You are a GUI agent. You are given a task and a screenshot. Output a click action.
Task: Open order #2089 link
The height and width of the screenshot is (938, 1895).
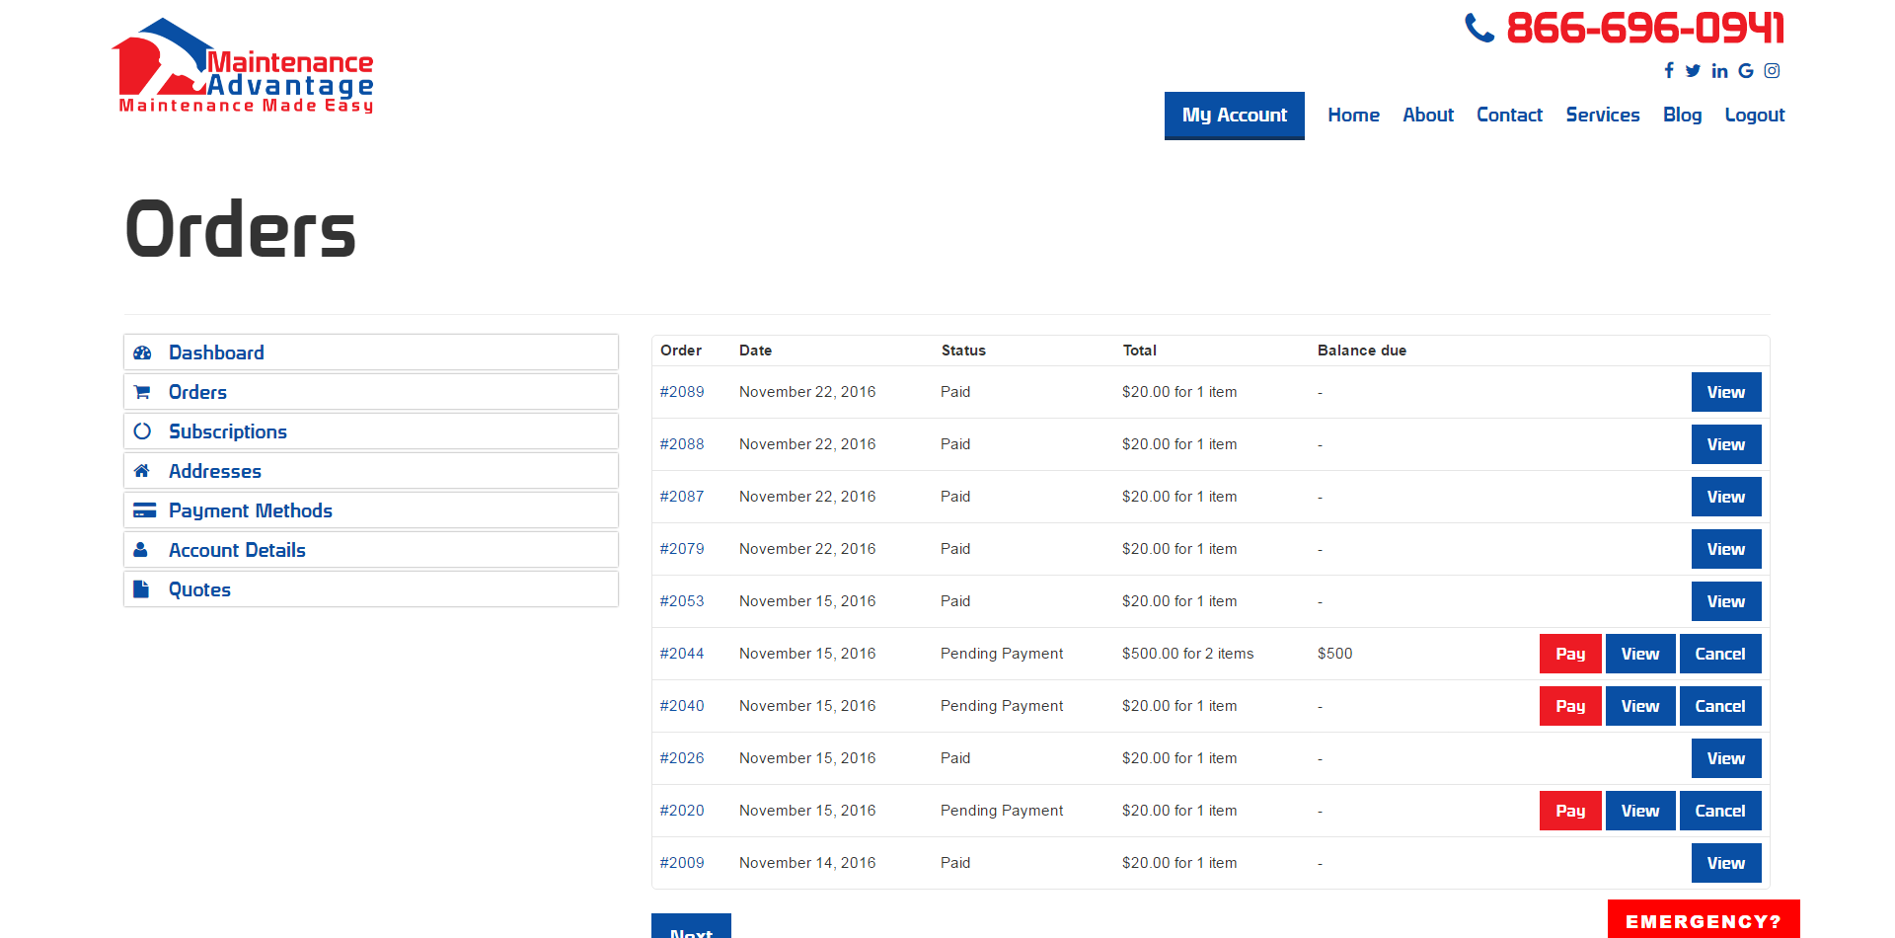[x=682, y=392]
